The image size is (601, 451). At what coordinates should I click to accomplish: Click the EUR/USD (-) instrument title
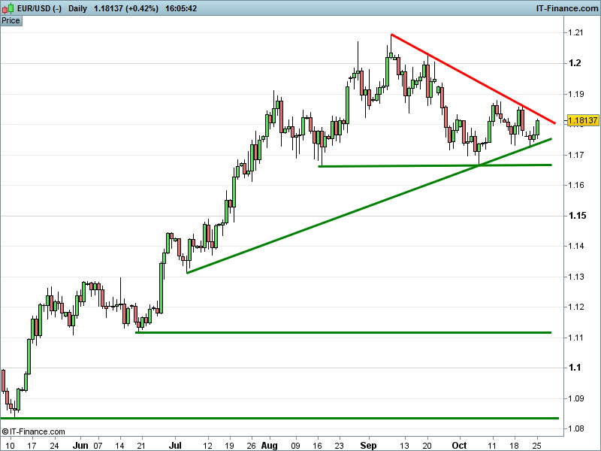point(39,8)
